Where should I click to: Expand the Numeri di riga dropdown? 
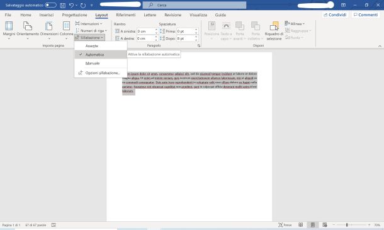91,31
